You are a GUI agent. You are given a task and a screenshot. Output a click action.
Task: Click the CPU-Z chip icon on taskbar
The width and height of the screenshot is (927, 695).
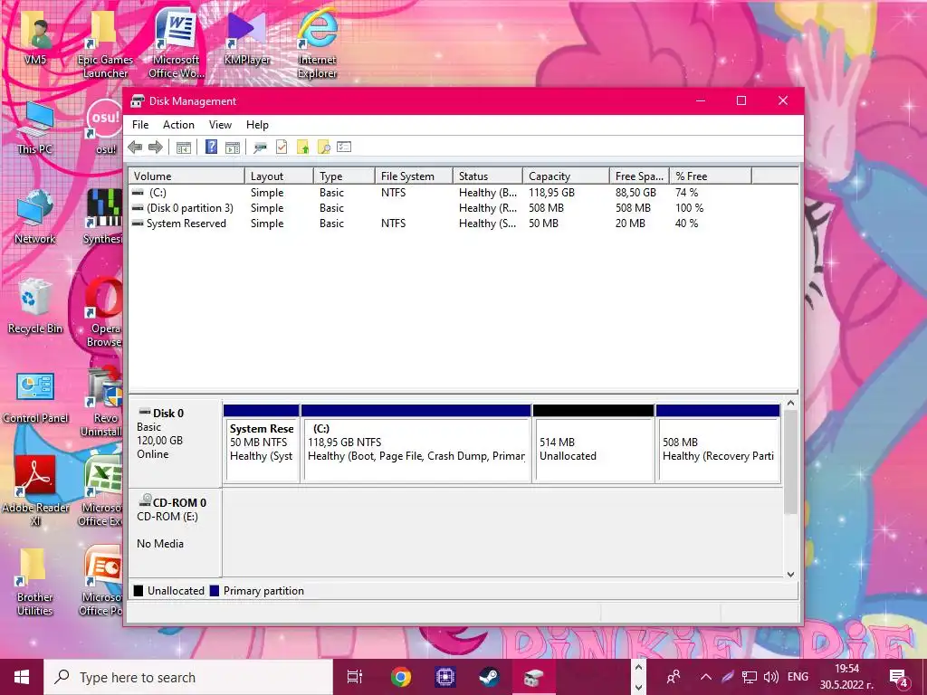[x=445, y=677]
